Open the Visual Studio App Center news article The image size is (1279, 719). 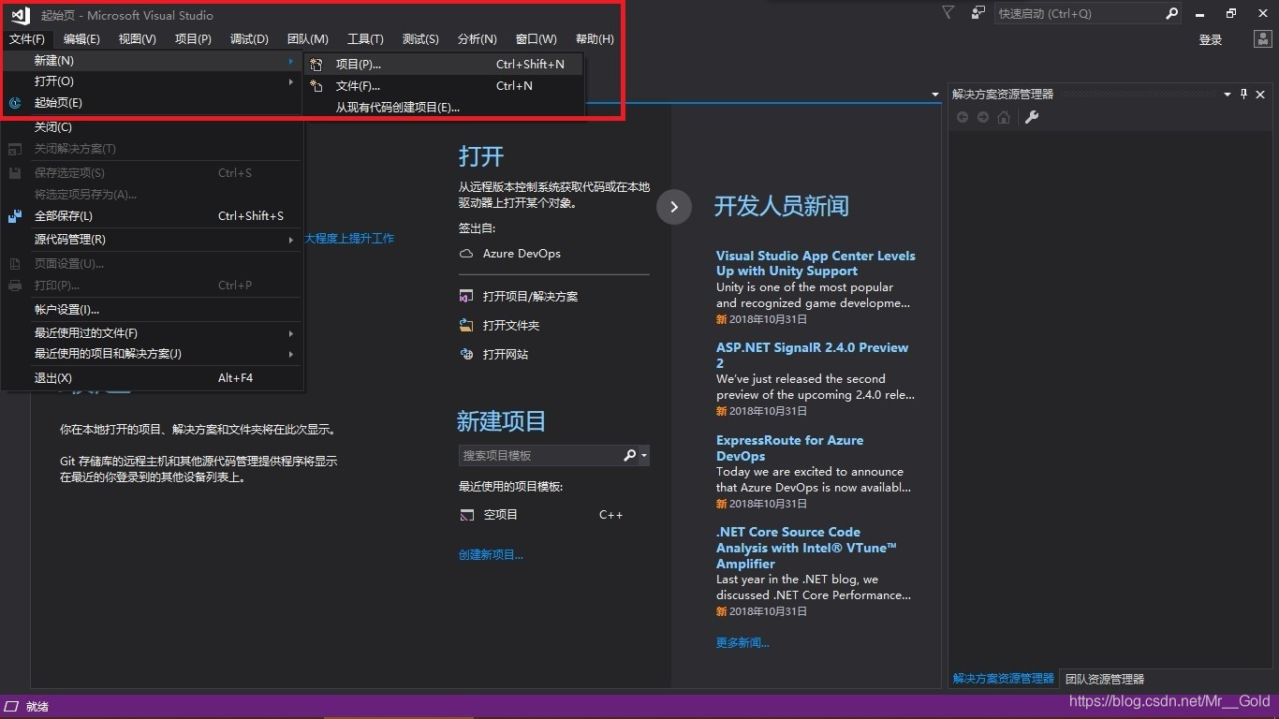[816, 263]
